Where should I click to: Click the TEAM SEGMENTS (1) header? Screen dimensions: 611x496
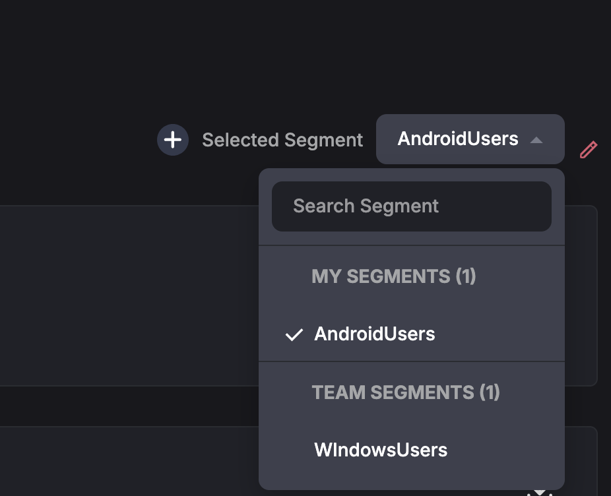(405, 392)
